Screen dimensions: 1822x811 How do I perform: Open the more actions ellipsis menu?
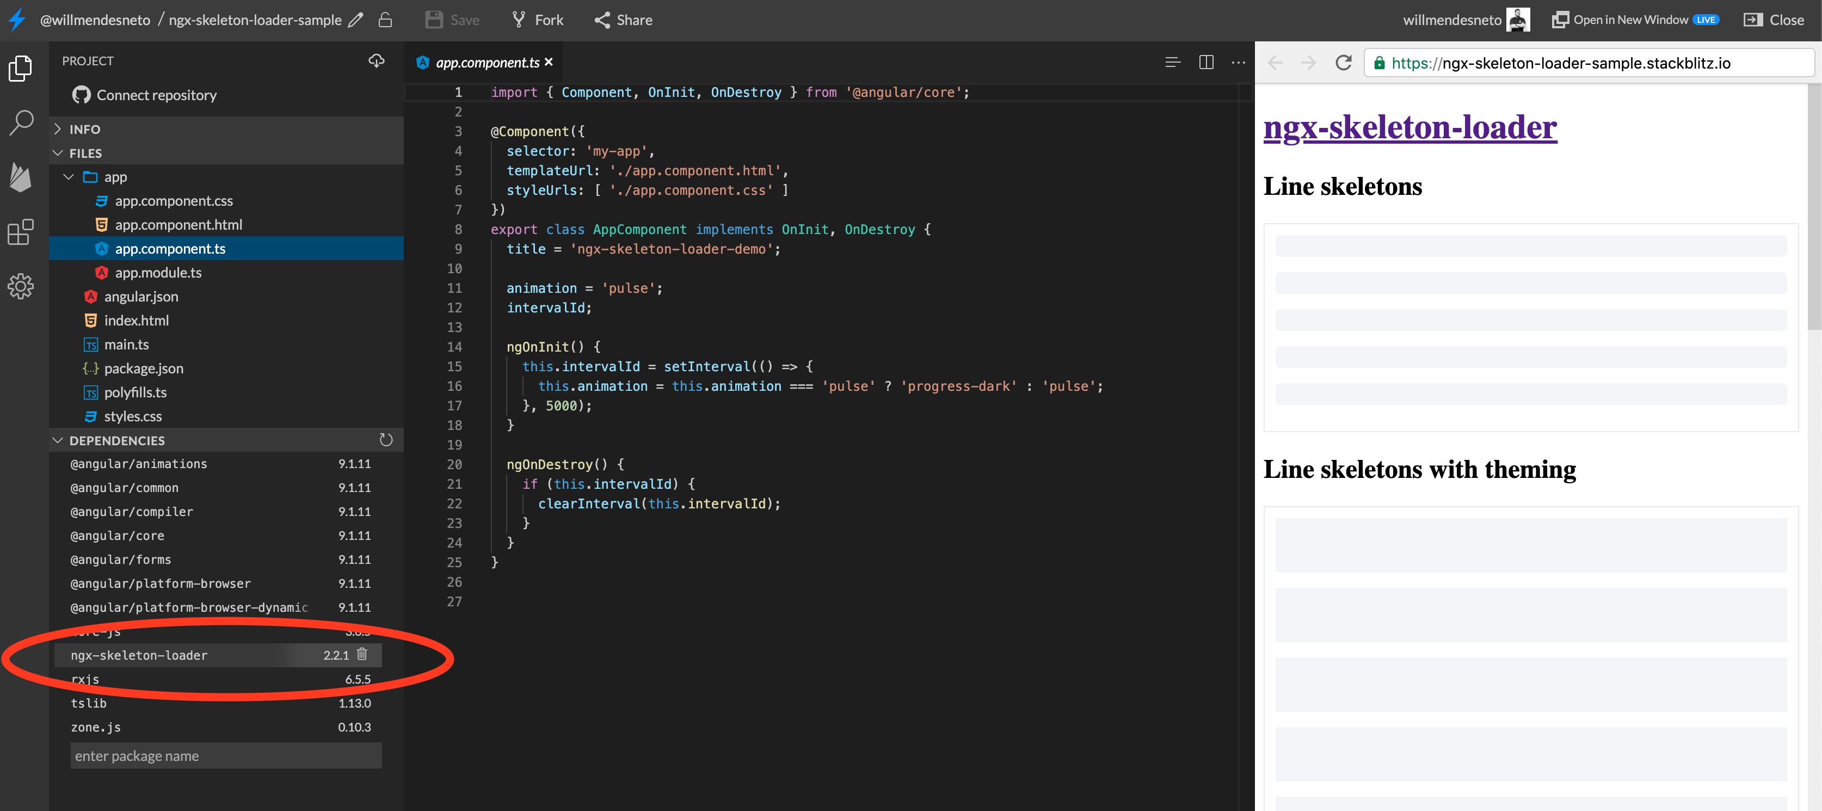(1238, 62)
